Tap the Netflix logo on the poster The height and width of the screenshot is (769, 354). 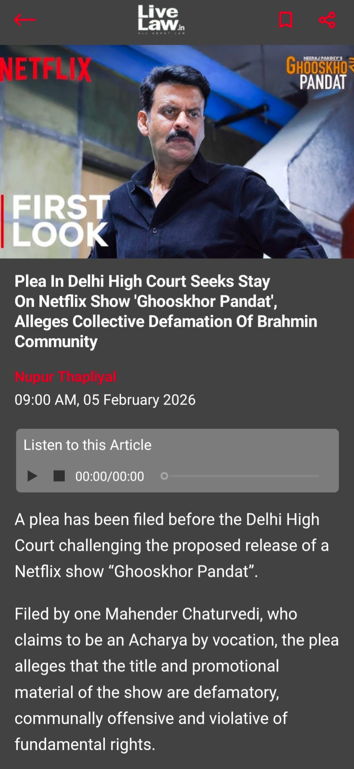pyautogui.click(x=45, y=69)
